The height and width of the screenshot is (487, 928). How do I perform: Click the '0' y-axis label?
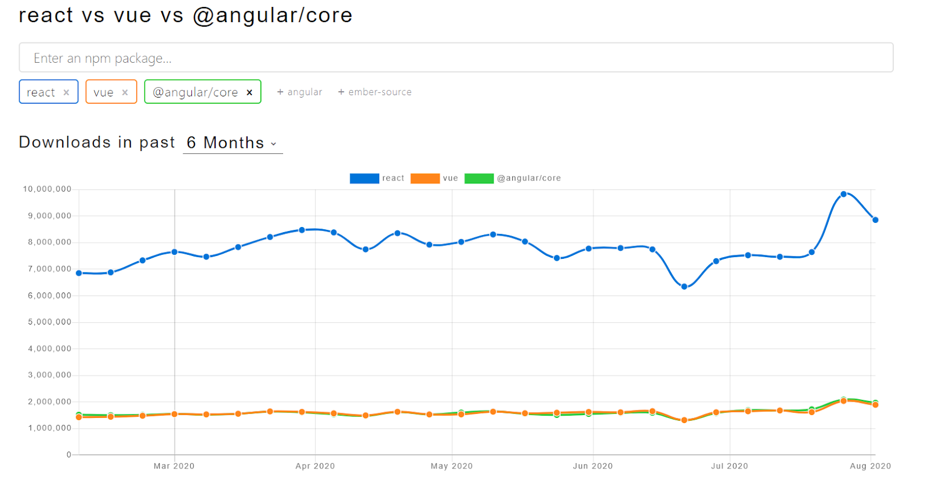(69, 454)
